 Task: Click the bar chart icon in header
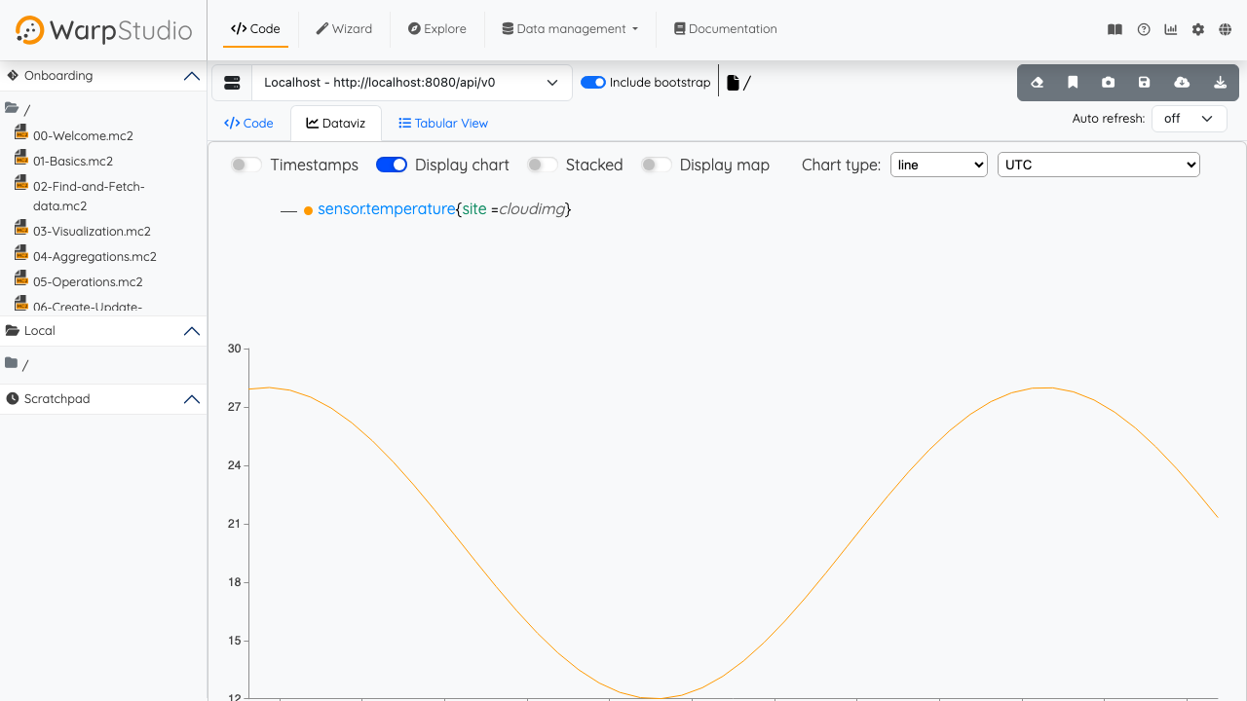[1171, 29]
